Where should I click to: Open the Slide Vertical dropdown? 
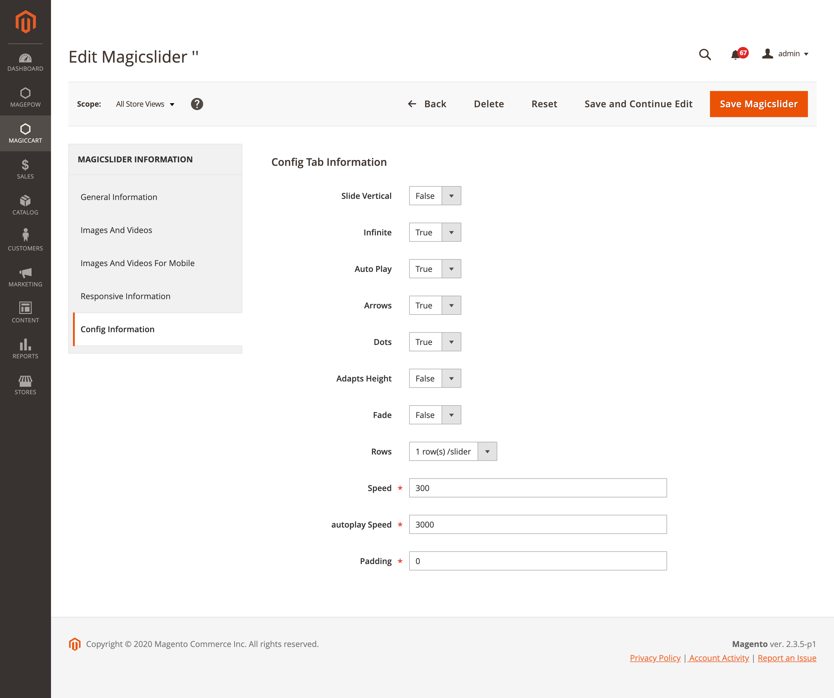[435, 196]
